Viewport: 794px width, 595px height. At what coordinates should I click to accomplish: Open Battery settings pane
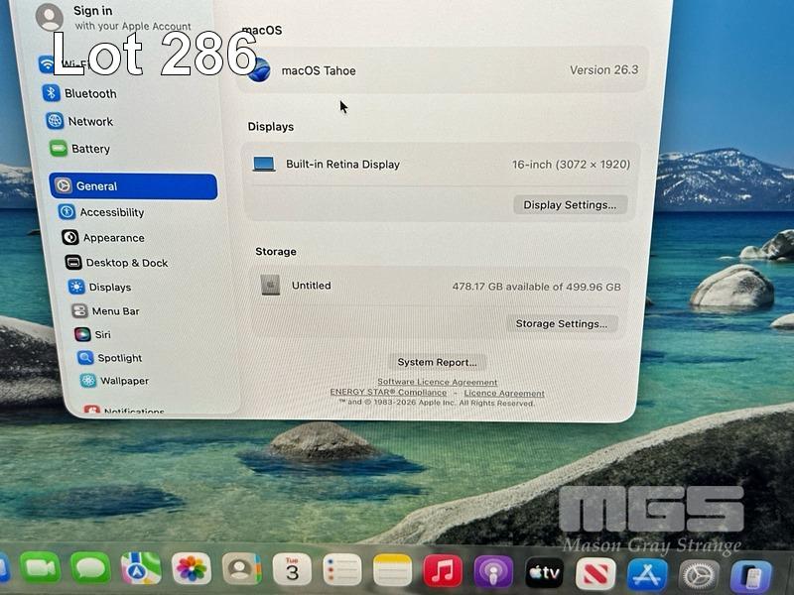(89, 149)
